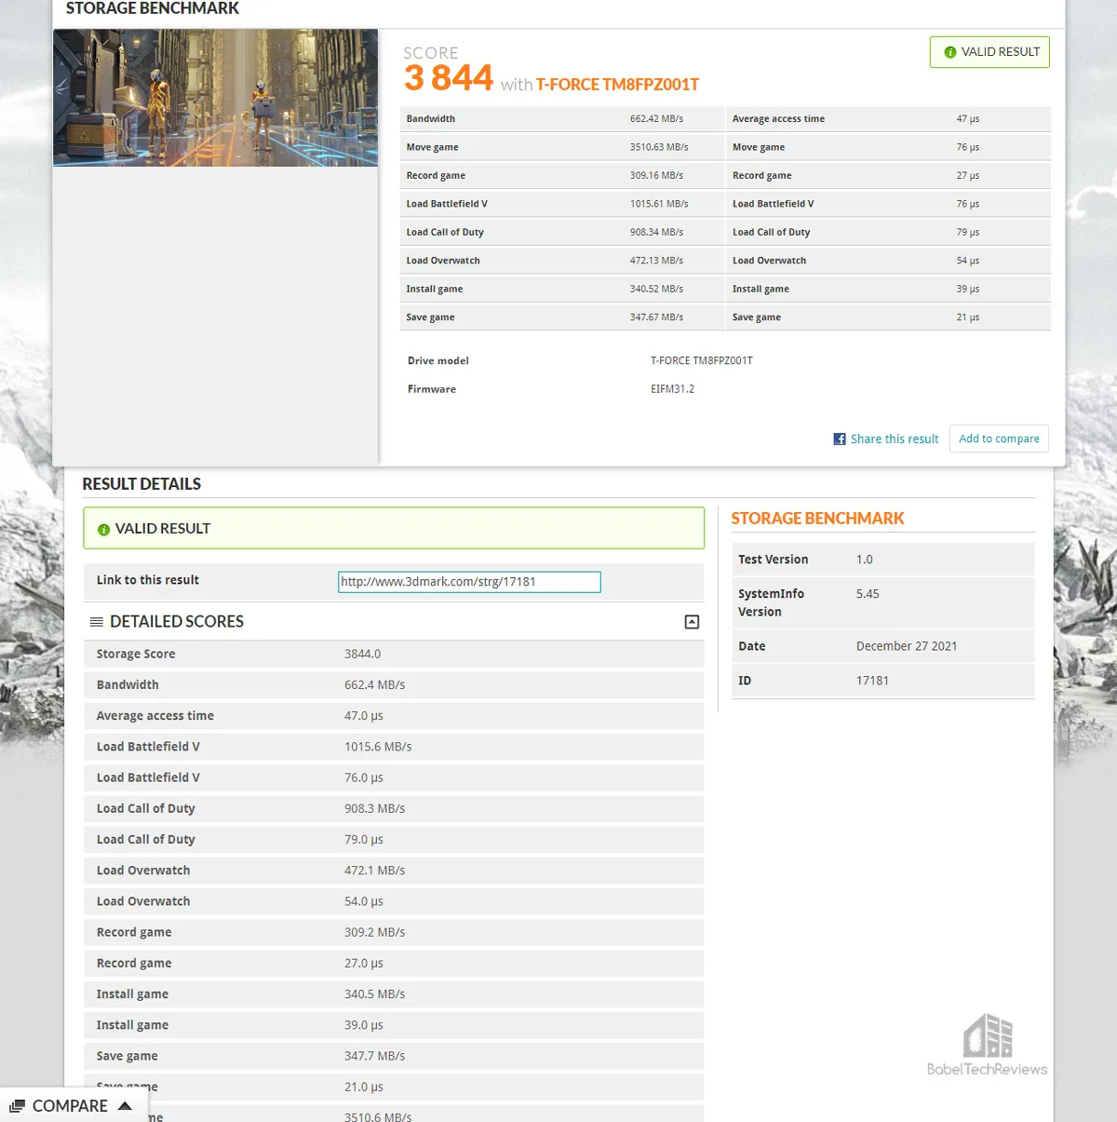
Task: Click the Load Overwatch 472.13 MB/s value
Action: tap(656, 261)
